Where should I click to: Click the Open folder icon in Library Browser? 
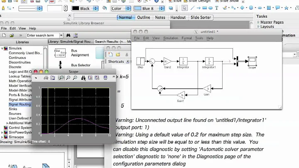(12, 35)
